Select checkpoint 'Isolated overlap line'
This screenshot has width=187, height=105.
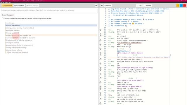coord(51,25)
